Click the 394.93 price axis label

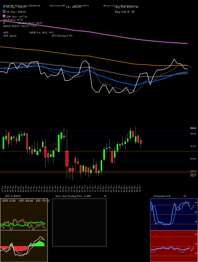point(193,134)
